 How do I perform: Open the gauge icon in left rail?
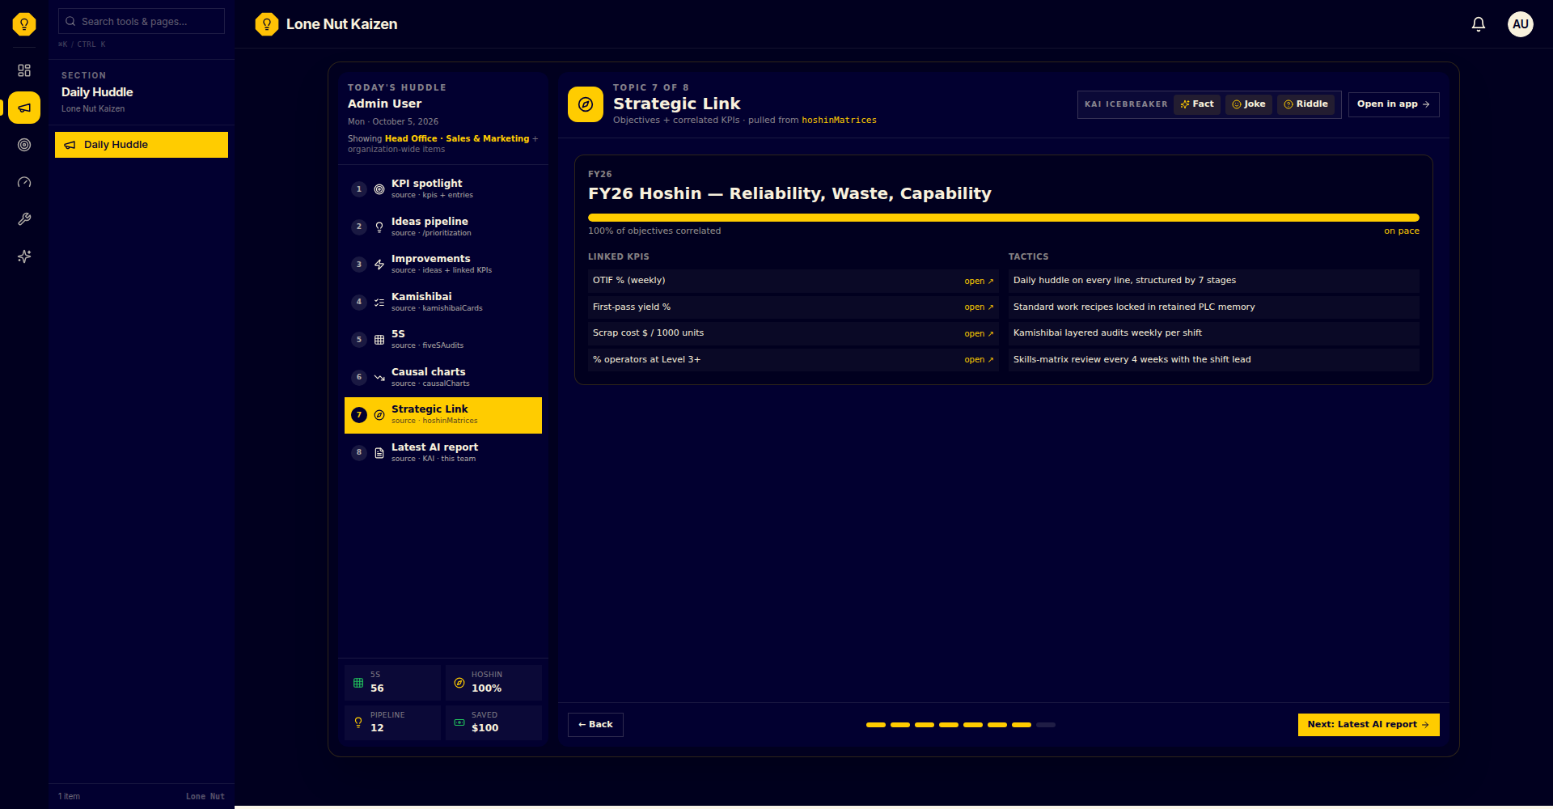[24, 182]
